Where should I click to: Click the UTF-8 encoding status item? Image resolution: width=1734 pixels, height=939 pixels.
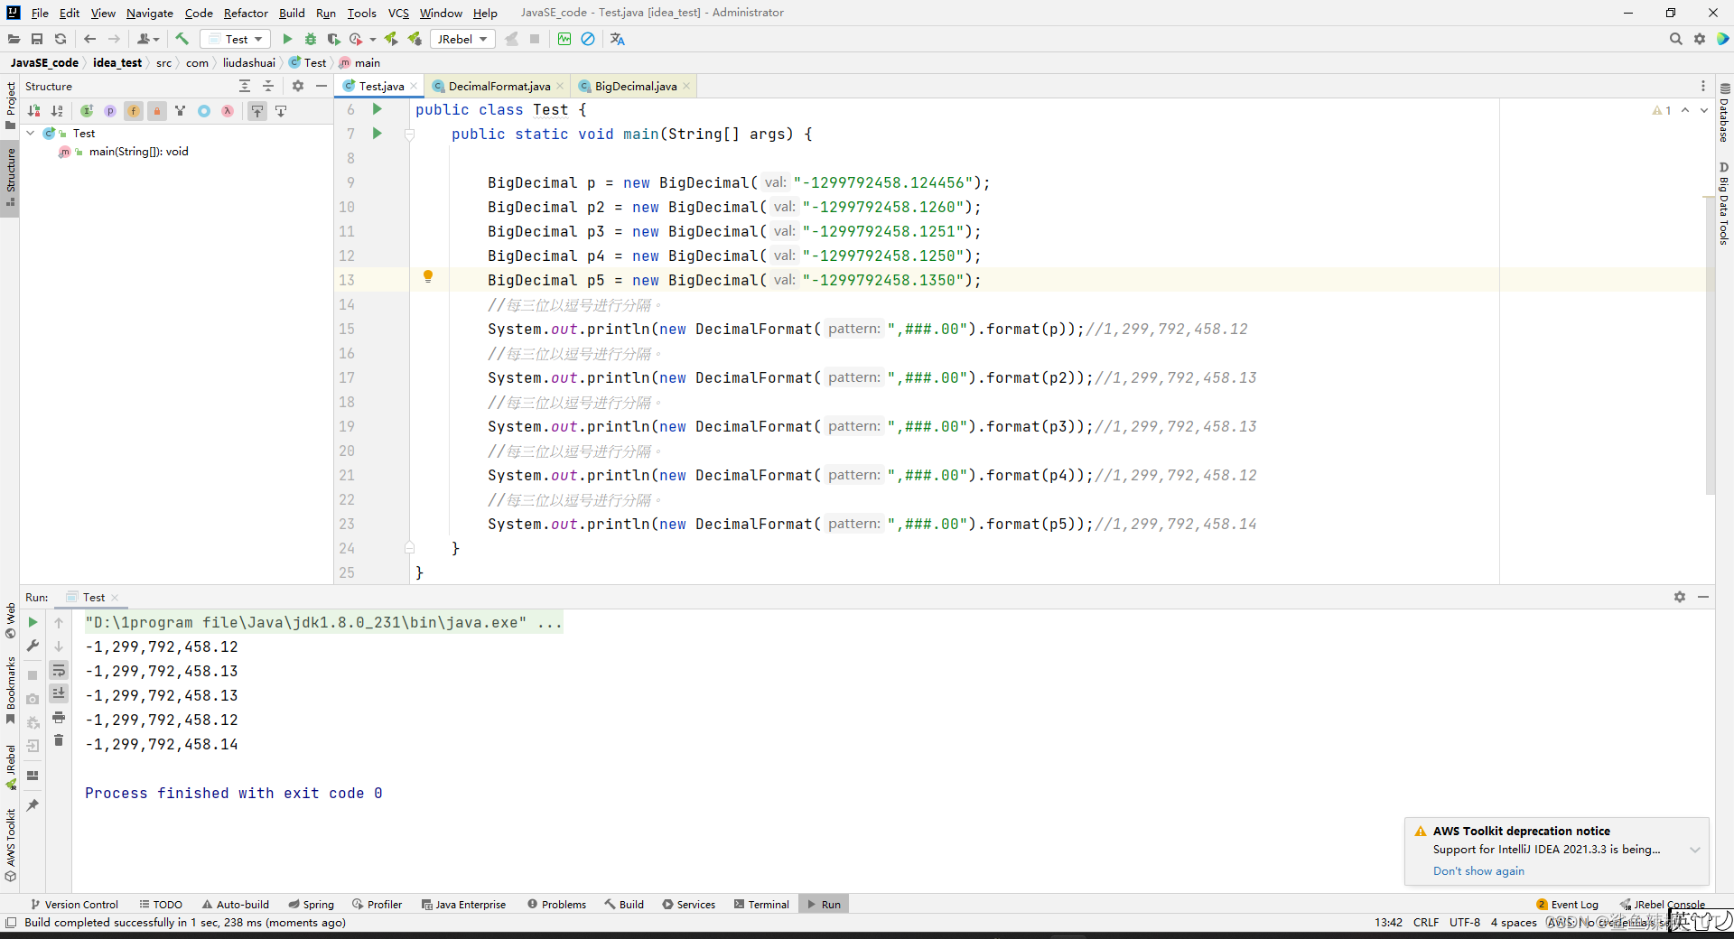tap(1465, 922)
